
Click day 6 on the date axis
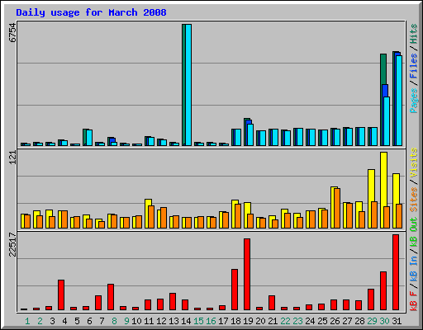click(x=89, y=321)
